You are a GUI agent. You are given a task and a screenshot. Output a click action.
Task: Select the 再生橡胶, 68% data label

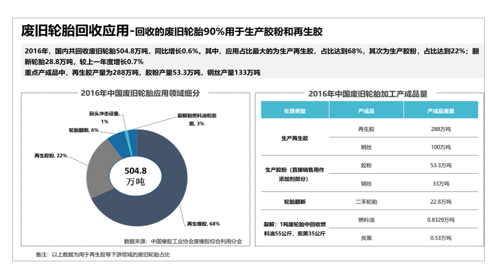[203, 224]
